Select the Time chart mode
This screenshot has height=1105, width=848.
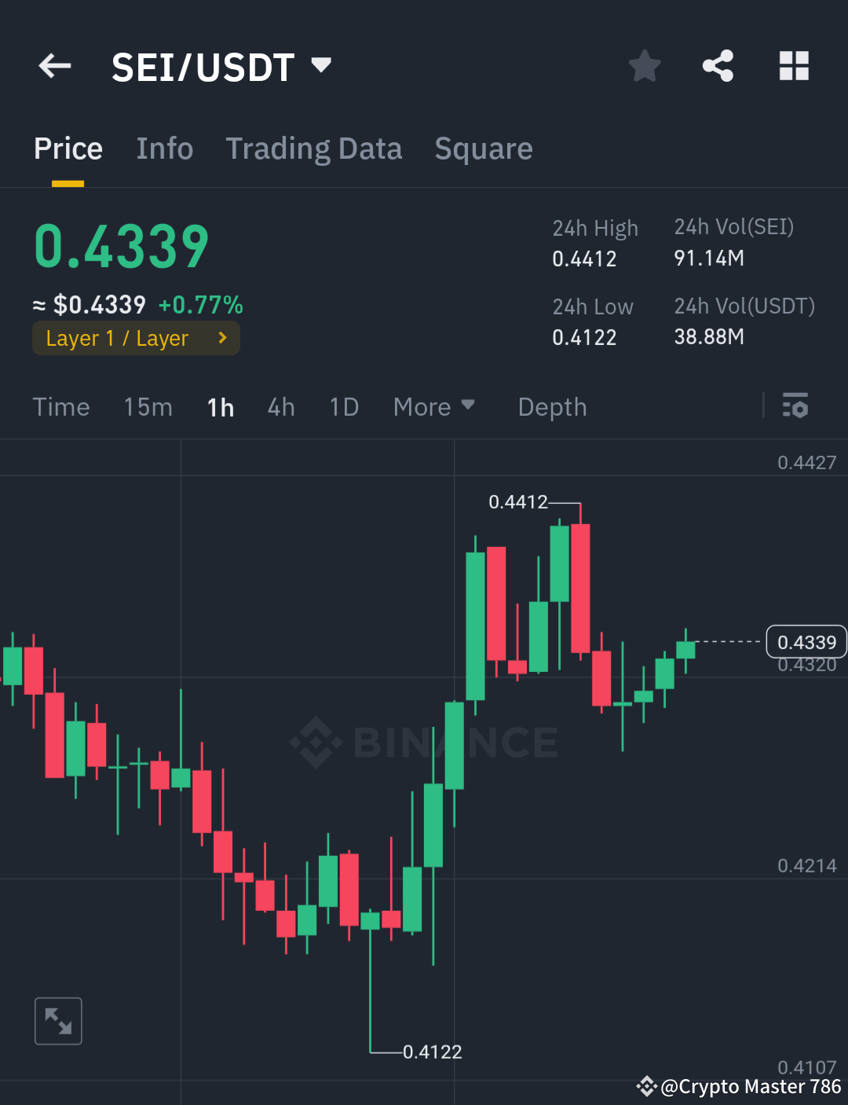pos(61,406)
